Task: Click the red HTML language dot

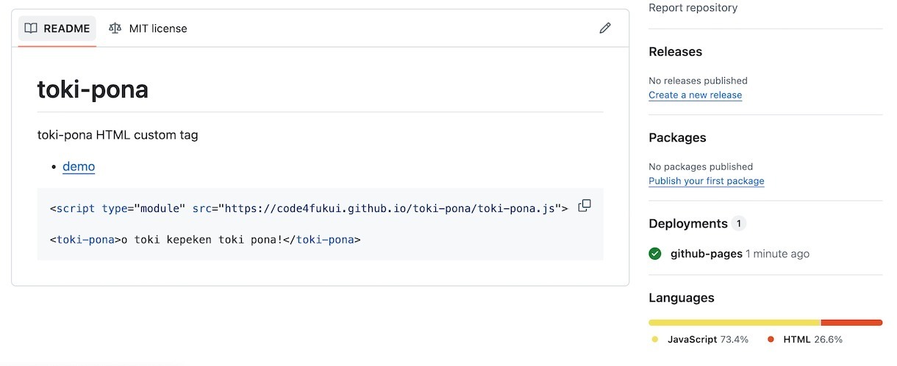Action: 771,340
